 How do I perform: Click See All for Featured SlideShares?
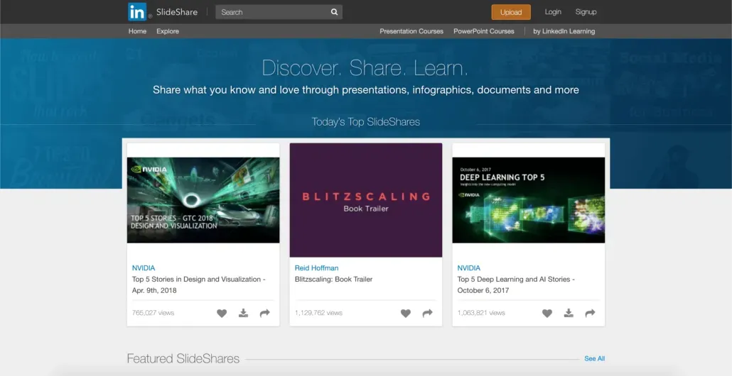pos(594,358)
